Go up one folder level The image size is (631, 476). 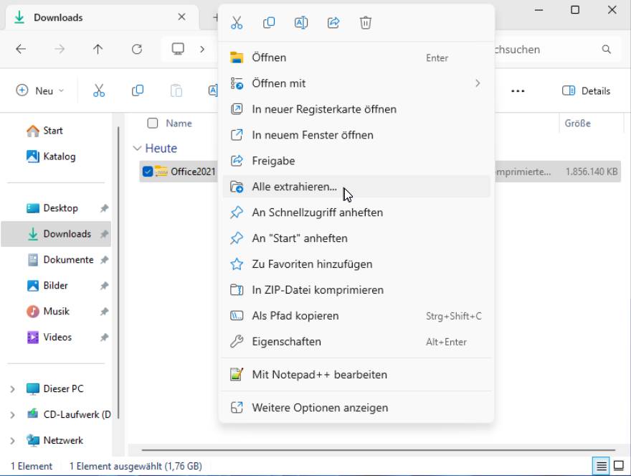pos(98,49)
